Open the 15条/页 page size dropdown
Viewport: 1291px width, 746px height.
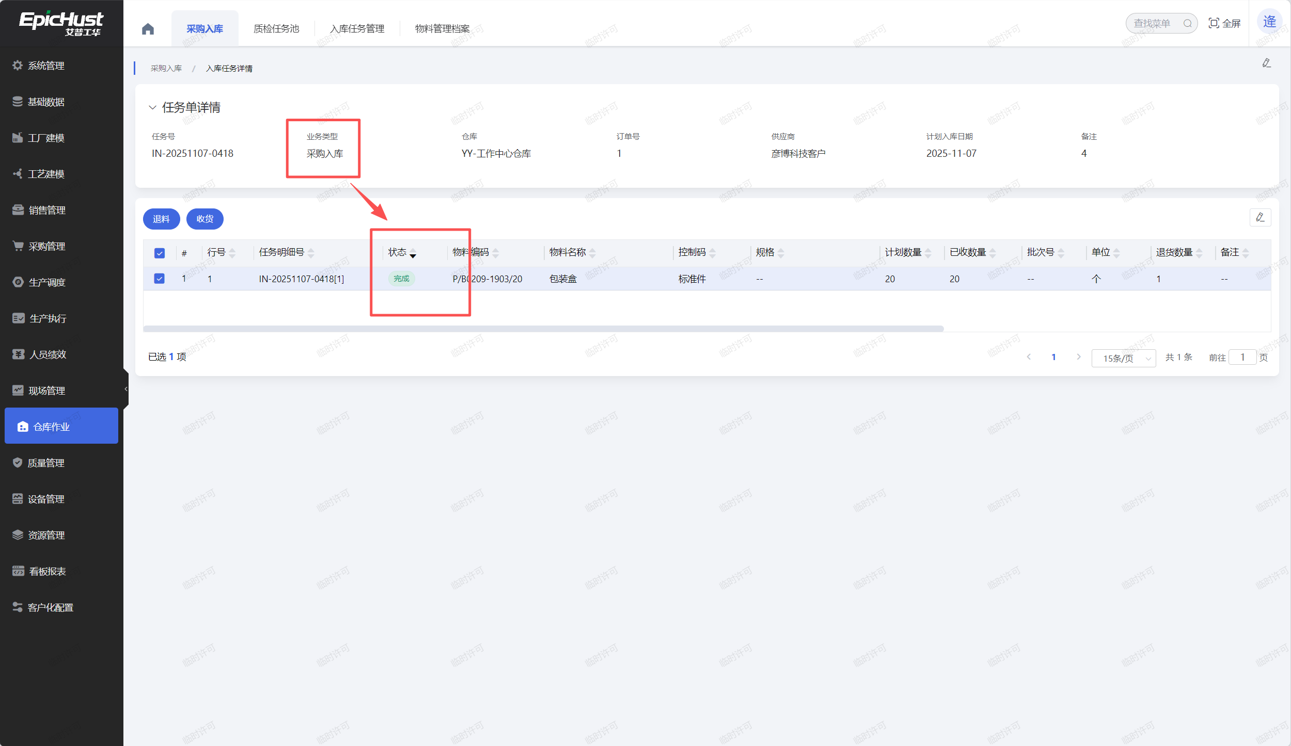point(1124,358)
